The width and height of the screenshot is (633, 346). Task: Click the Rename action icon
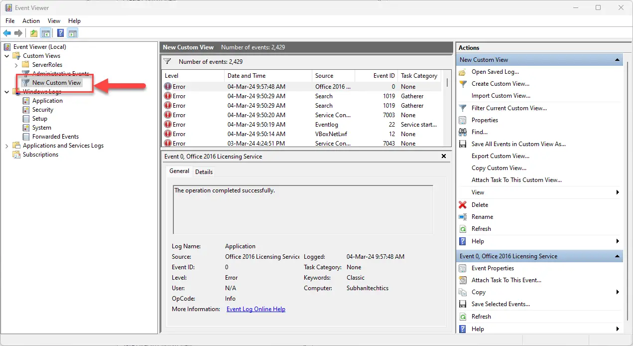463,217
